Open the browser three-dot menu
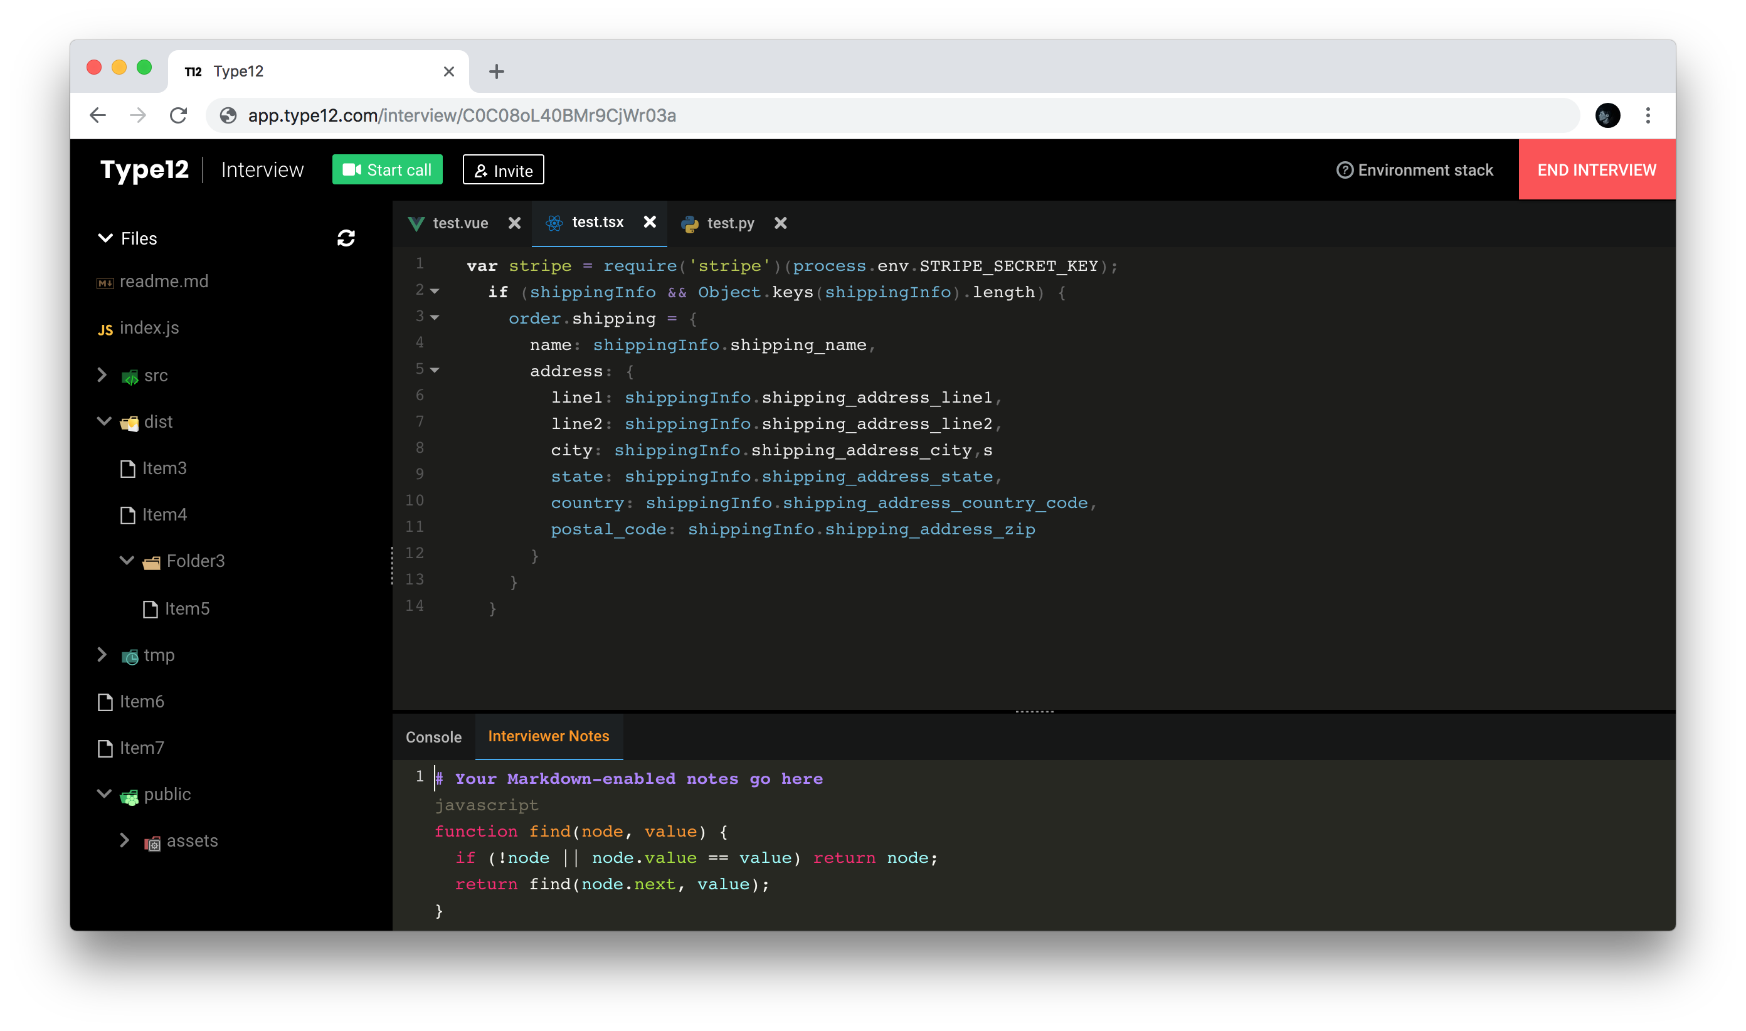Image resolution: width=1746 pixels, height=1031 pixels. click(1648, 115)
